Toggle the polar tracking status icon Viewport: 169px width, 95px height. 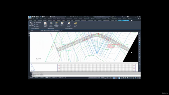click(x=107, y=78)
